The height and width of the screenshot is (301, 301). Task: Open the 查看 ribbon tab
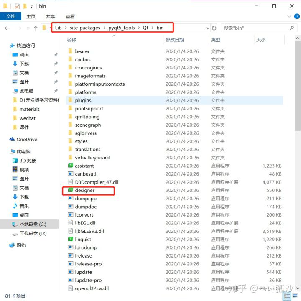[70, 16]
